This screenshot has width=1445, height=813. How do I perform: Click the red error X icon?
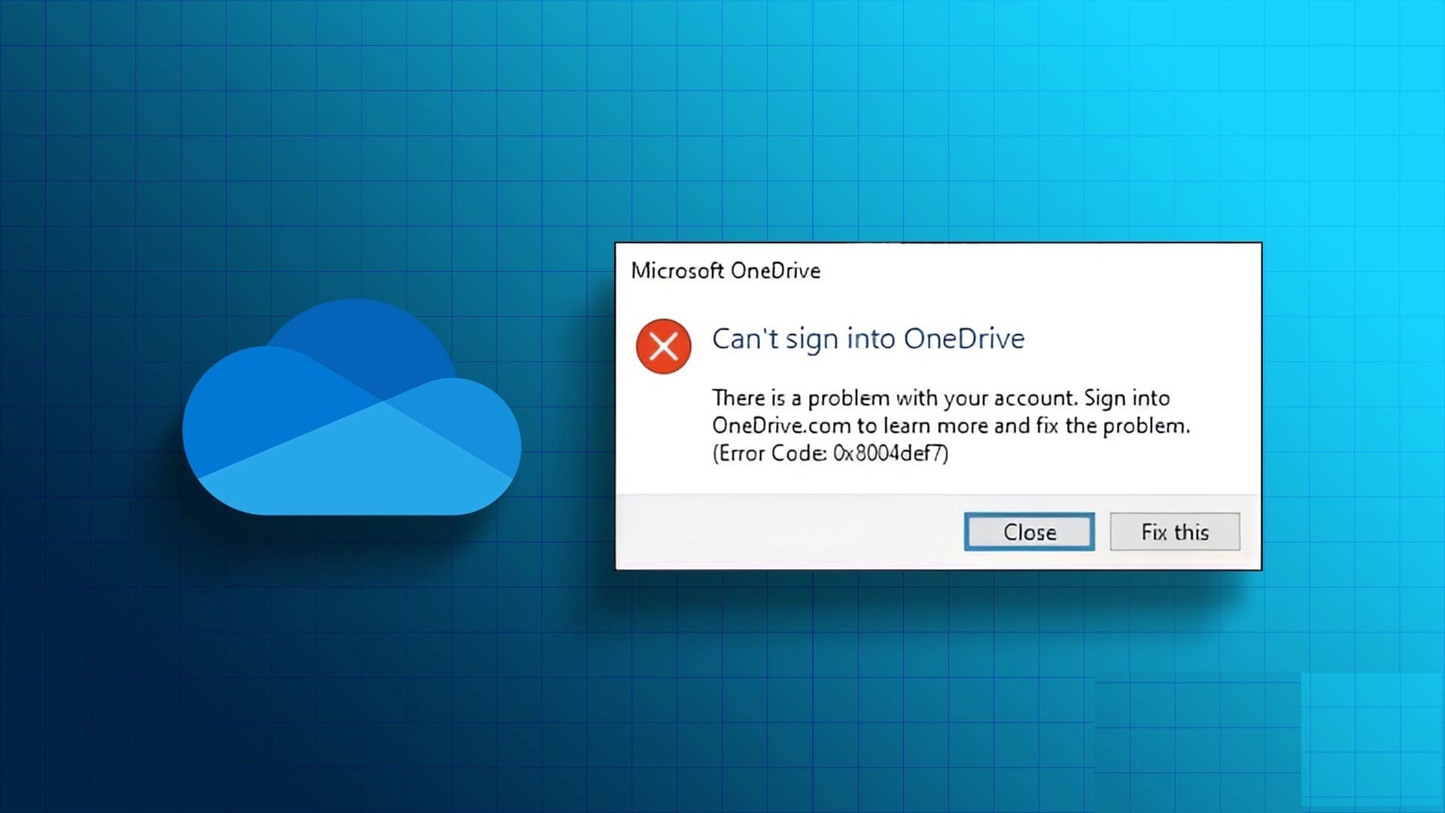point(663,347)
